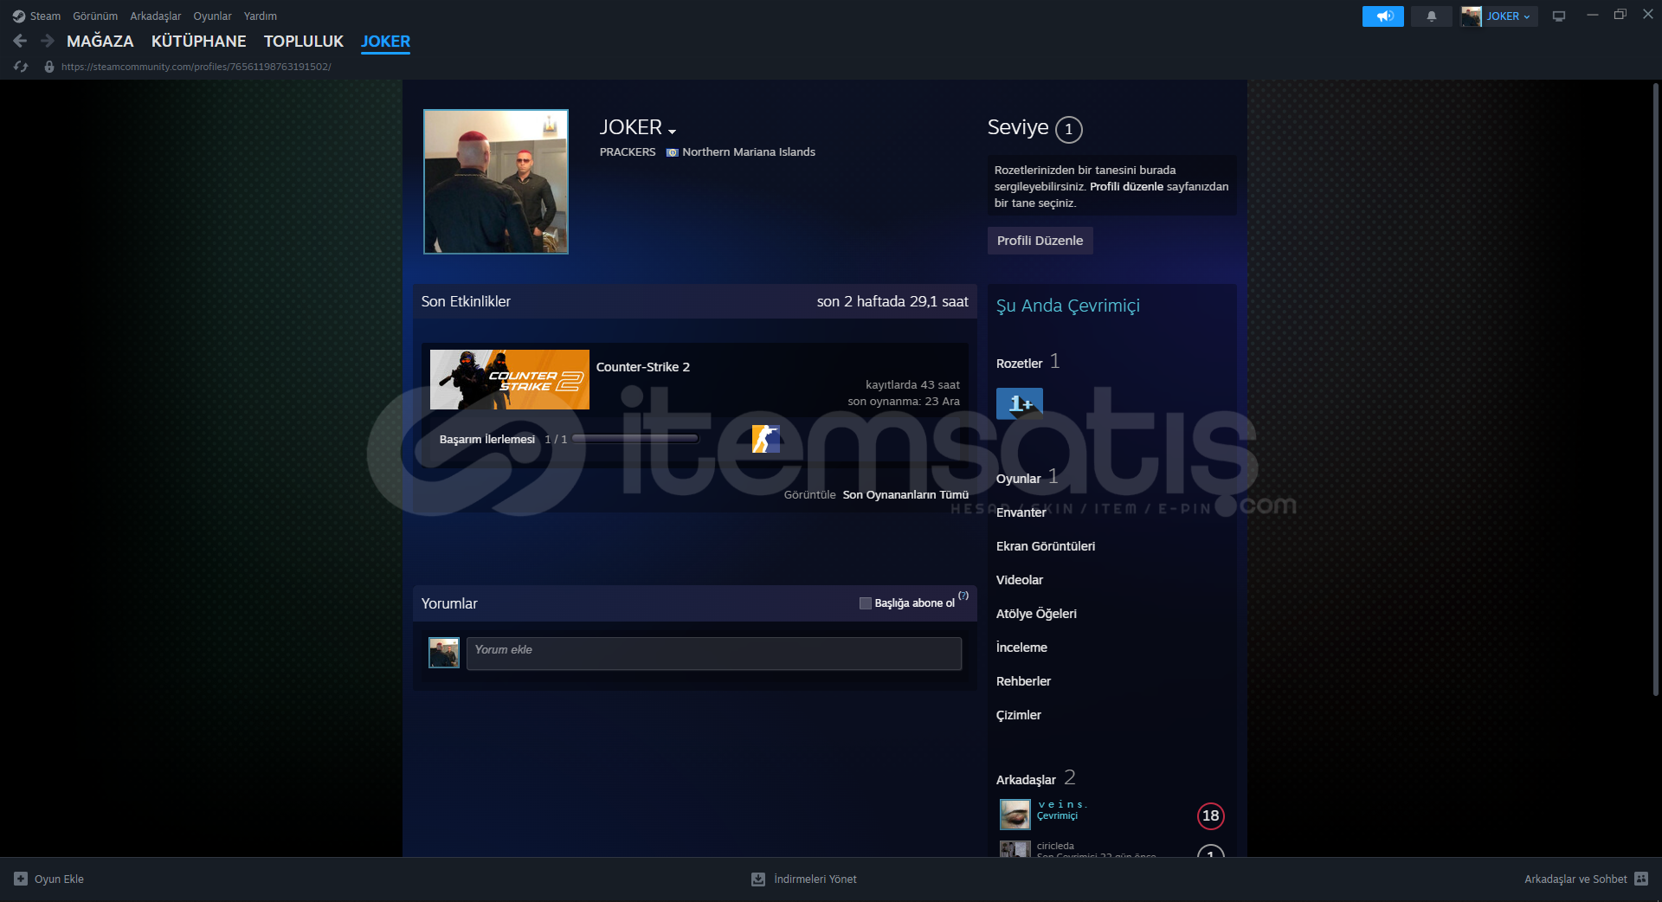Viewport: 1662px width, 902px height.
Task: Click the 1+ community badge icon
Action: coord(1019,403)
